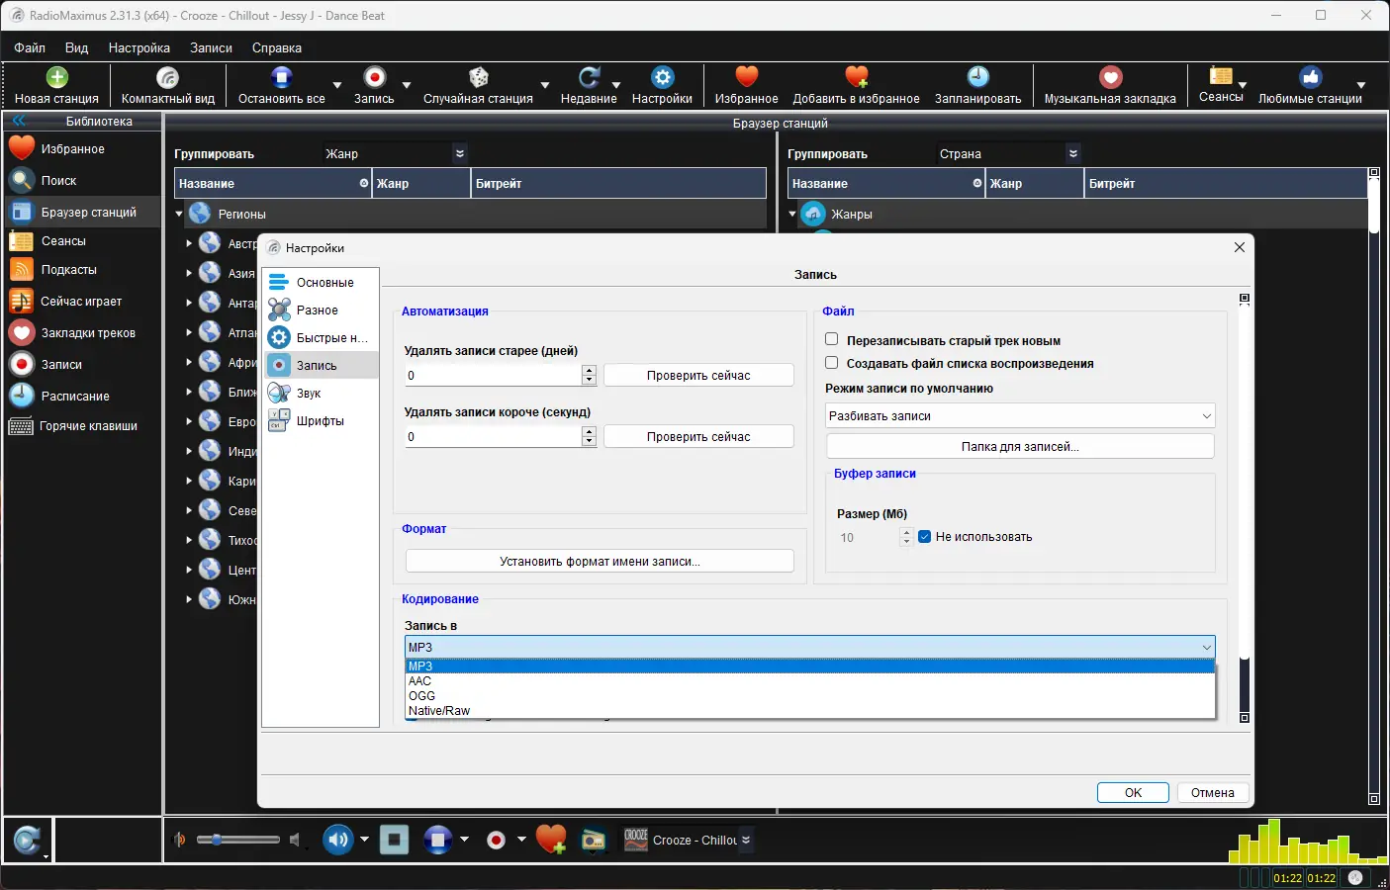The image size is (1390, 890).
Task: Click the refresh icon at bottom-left corner
Action: pyautogui.click(x=27, y=841)
